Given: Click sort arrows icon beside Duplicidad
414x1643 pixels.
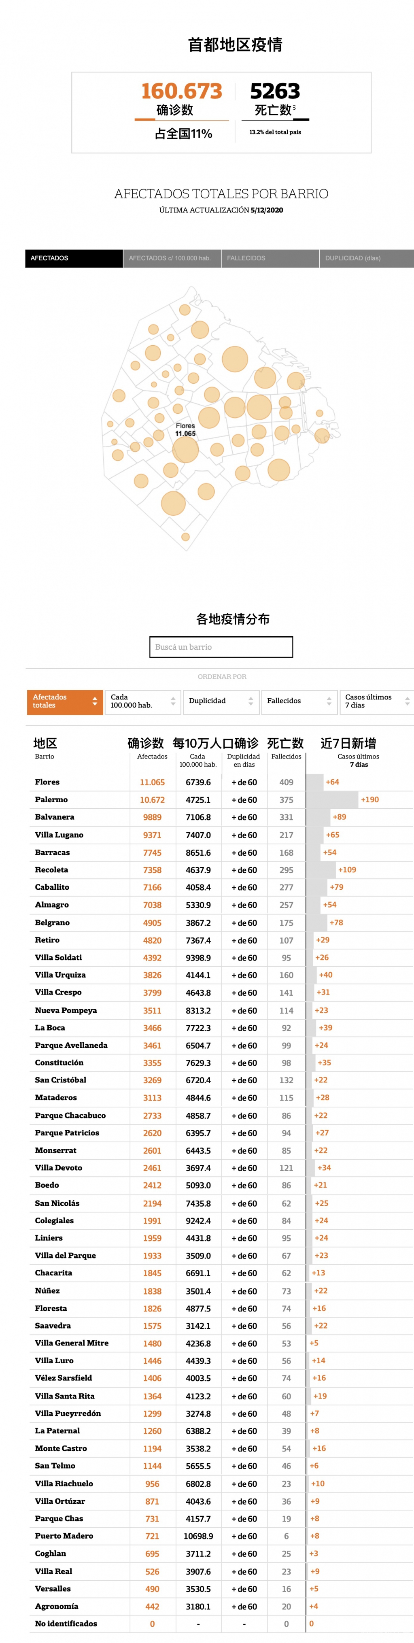Looking at the screenshot, I should point(251,701).
